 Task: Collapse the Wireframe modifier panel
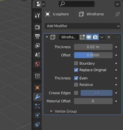(x=47, y=37)
